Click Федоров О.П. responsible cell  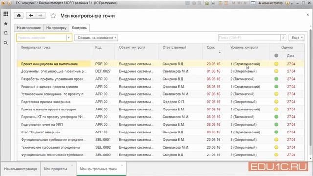[180, 102]
